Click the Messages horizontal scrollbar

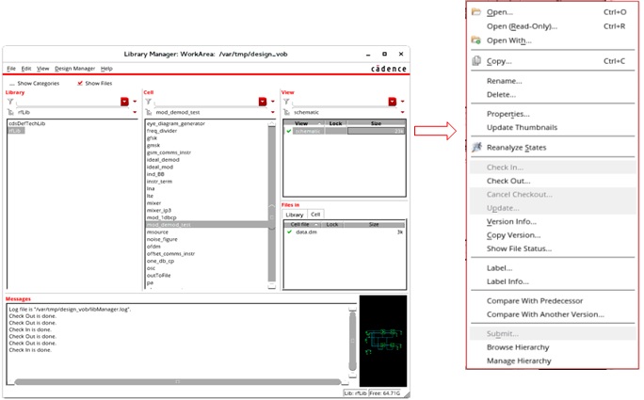tap(177, 382)
